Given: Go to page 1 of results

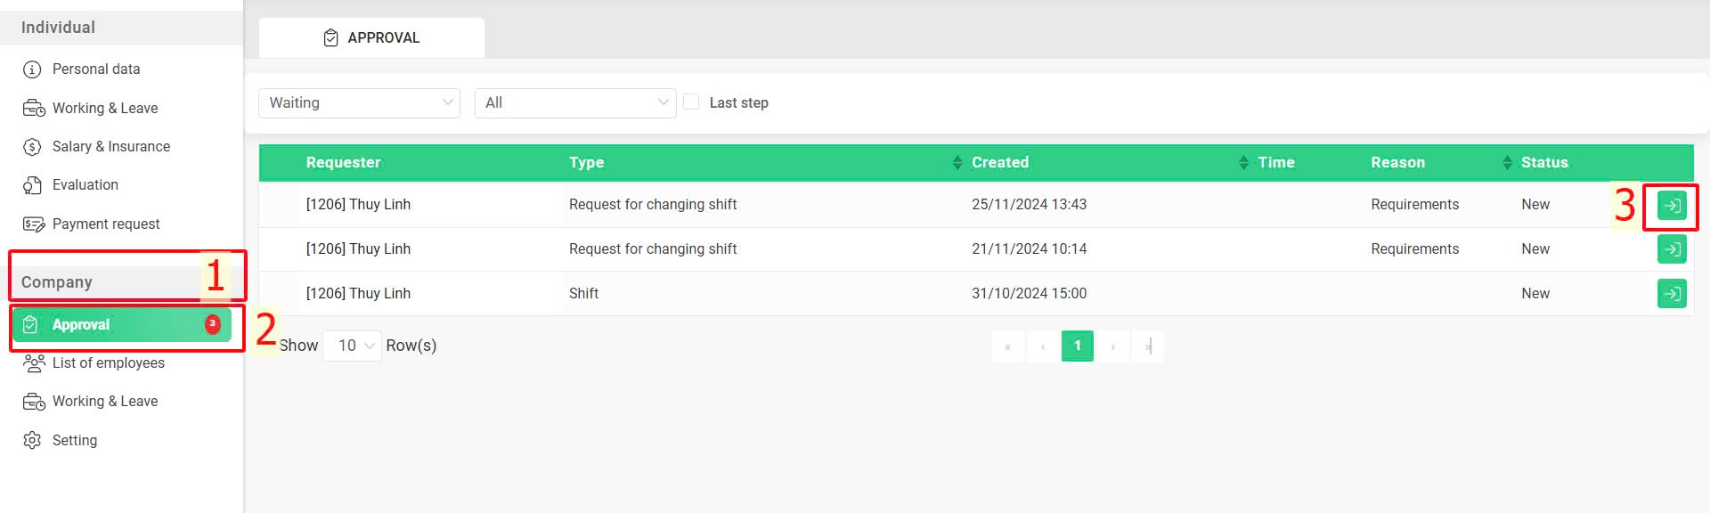Looking at the screenshot, I should [1078, 346].
